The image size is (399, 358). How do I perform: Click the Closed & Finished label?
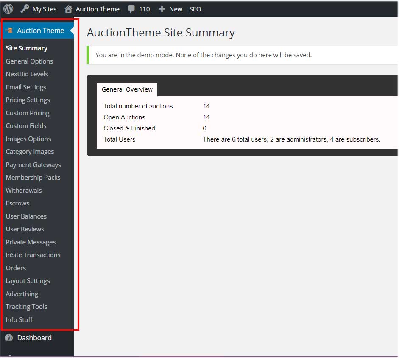(129, 128)
